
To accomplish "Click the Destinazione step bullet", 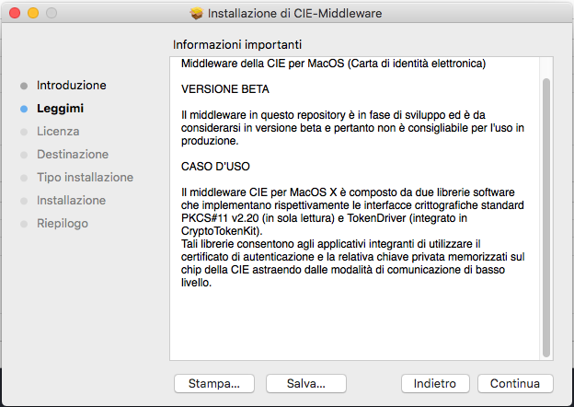I will [24, 155].
